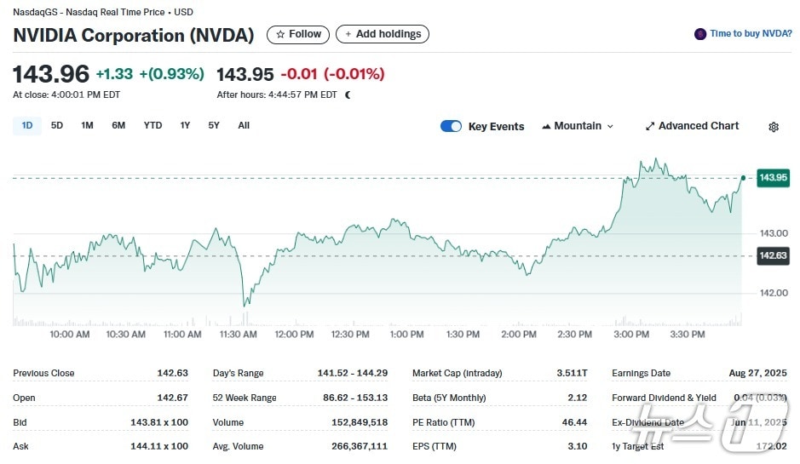Click the expand arrows Advanced Chart icon
Viewport: 800px width, 464px height.
coord(650,126)
